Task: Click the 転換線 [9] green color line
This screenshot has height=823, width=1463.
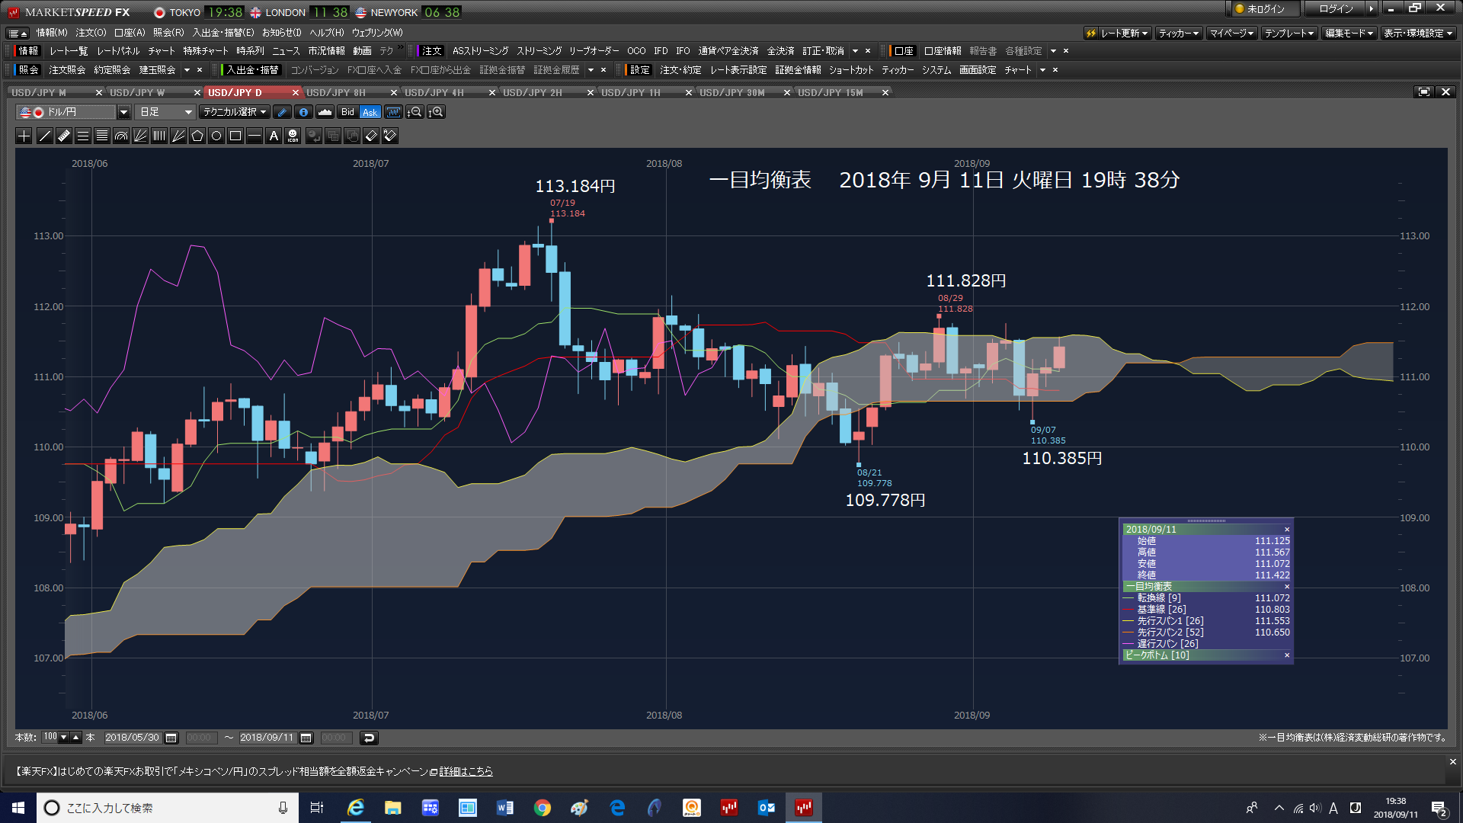Action: click(x=1128, y=598)
